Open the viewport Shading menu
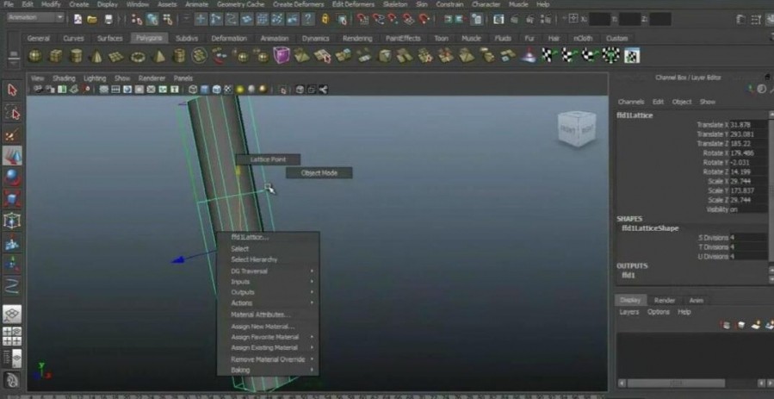774x399 pixels. [65, 78]
